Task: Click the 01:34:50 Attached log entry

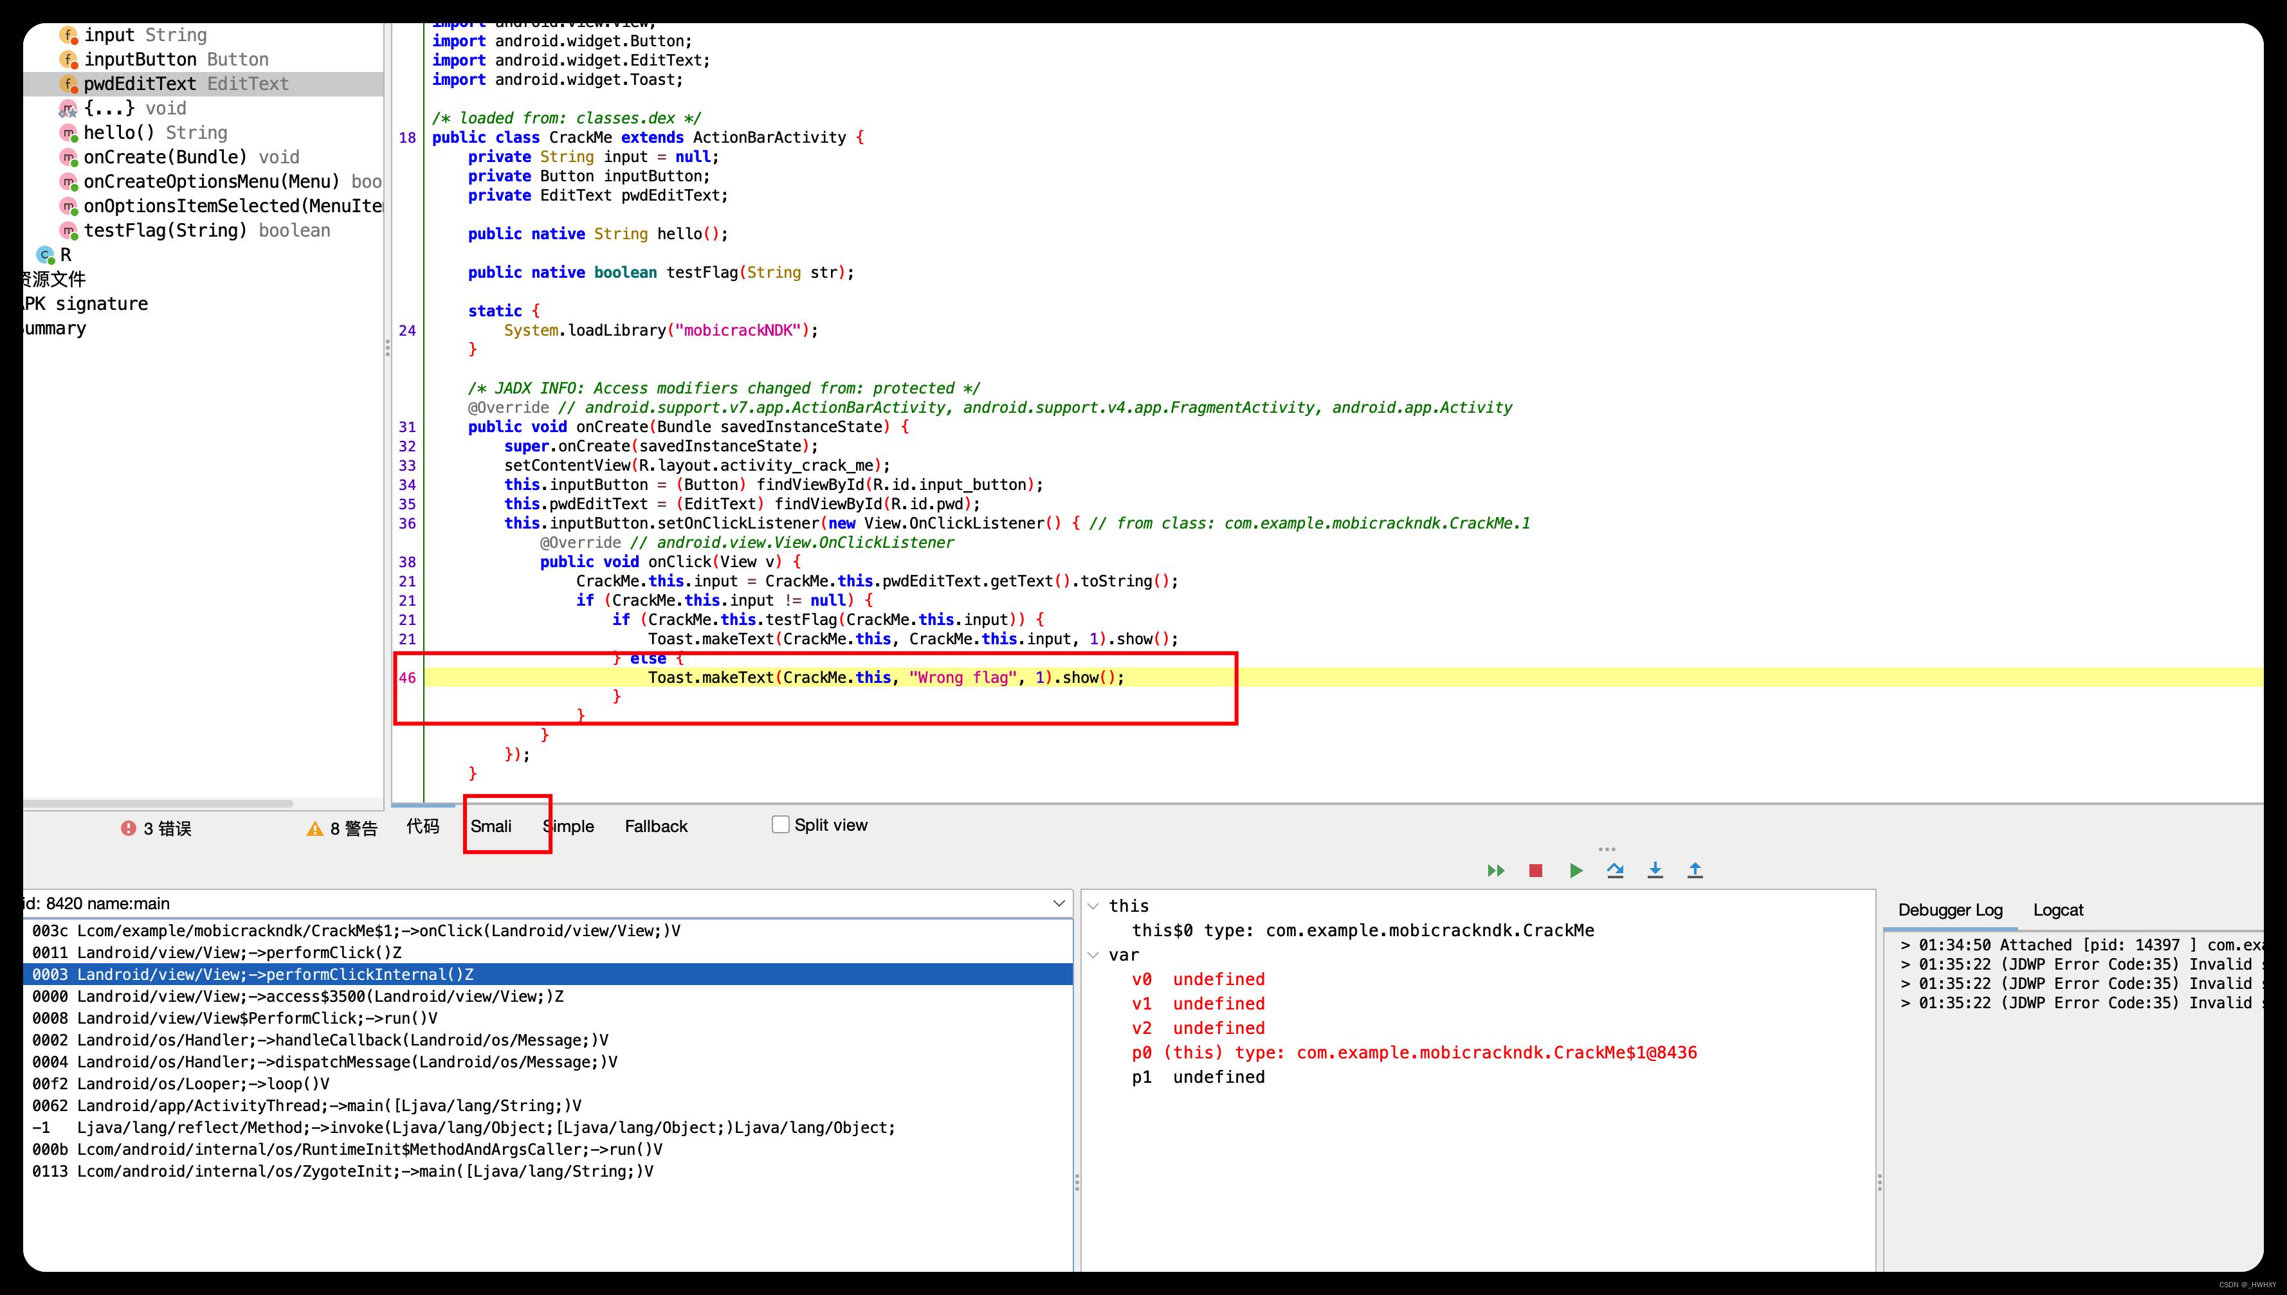Action: pyautogui.click(x=2081, y=945)
